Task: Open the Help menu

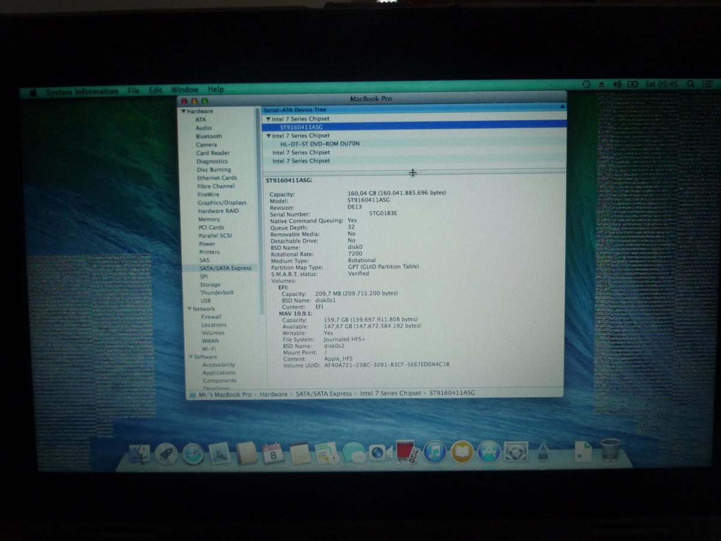Action: coord(216,89)
